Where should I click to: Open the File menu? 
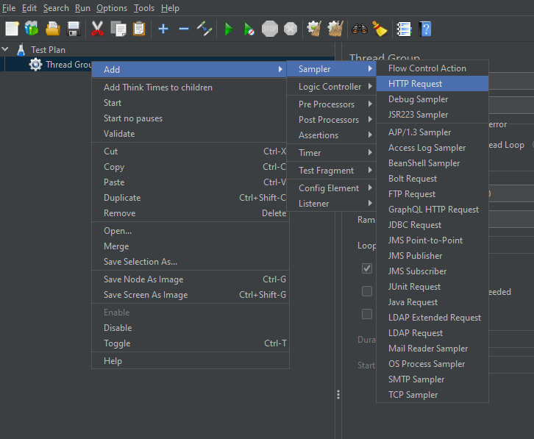click(x=9, y=8)
